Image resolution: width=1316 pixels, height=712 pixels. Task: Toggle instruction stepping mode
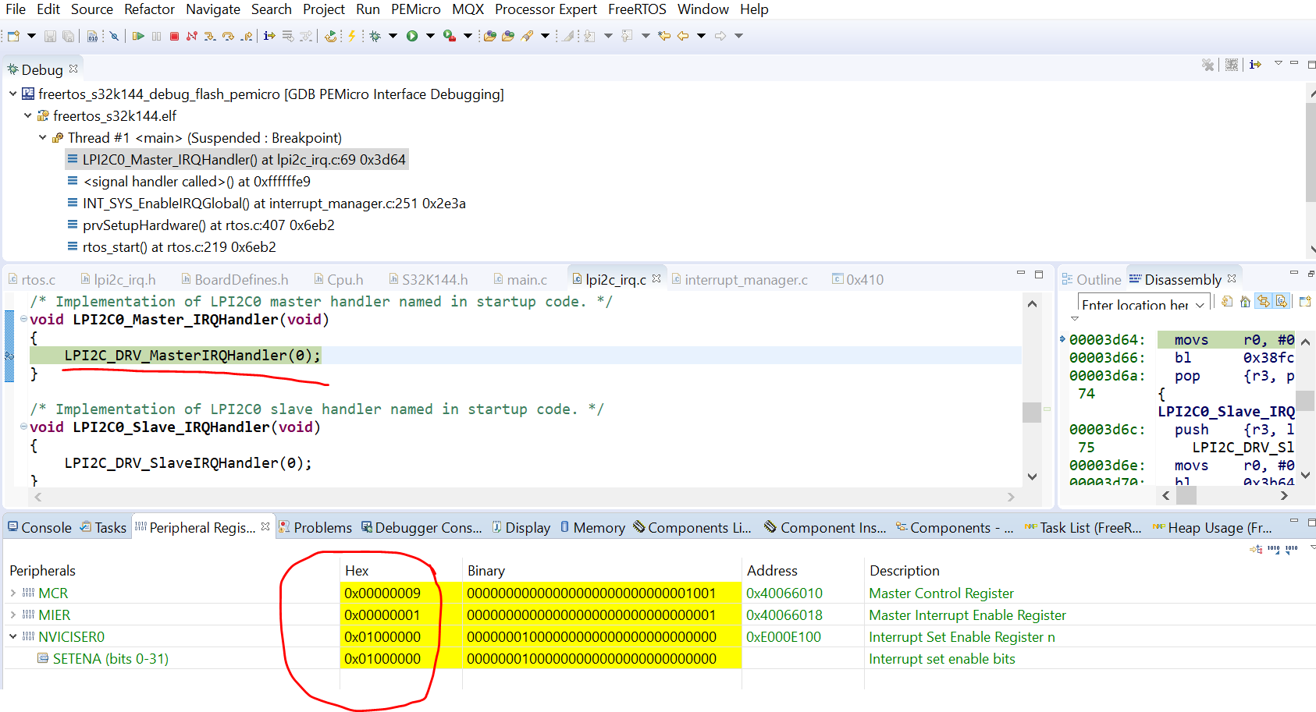click(269, 35)
